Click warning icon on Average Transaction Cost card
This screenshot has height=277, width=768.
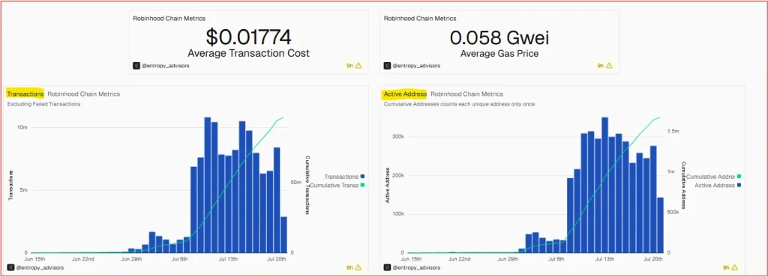[x=358, y=65]
